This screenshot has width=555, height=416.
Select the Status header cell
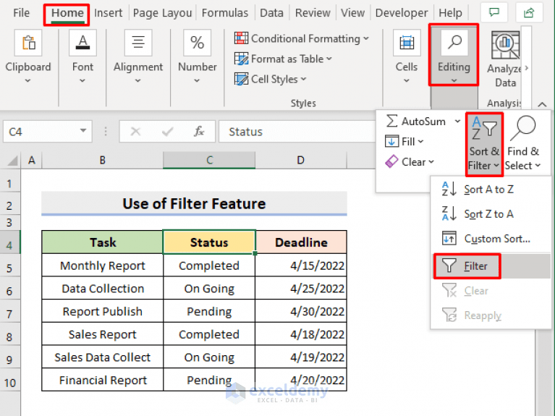click(209, 242)
